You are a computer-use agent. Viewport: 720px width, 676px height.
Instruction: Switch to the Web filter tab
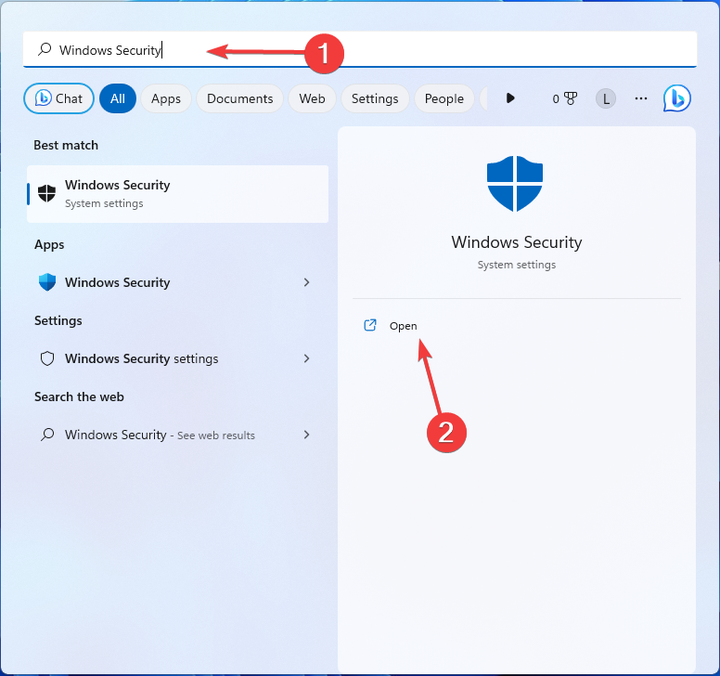tap(312, 98)
